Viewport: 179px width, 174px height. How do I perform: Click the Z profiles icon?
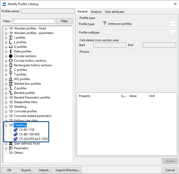tap(11, 88)
